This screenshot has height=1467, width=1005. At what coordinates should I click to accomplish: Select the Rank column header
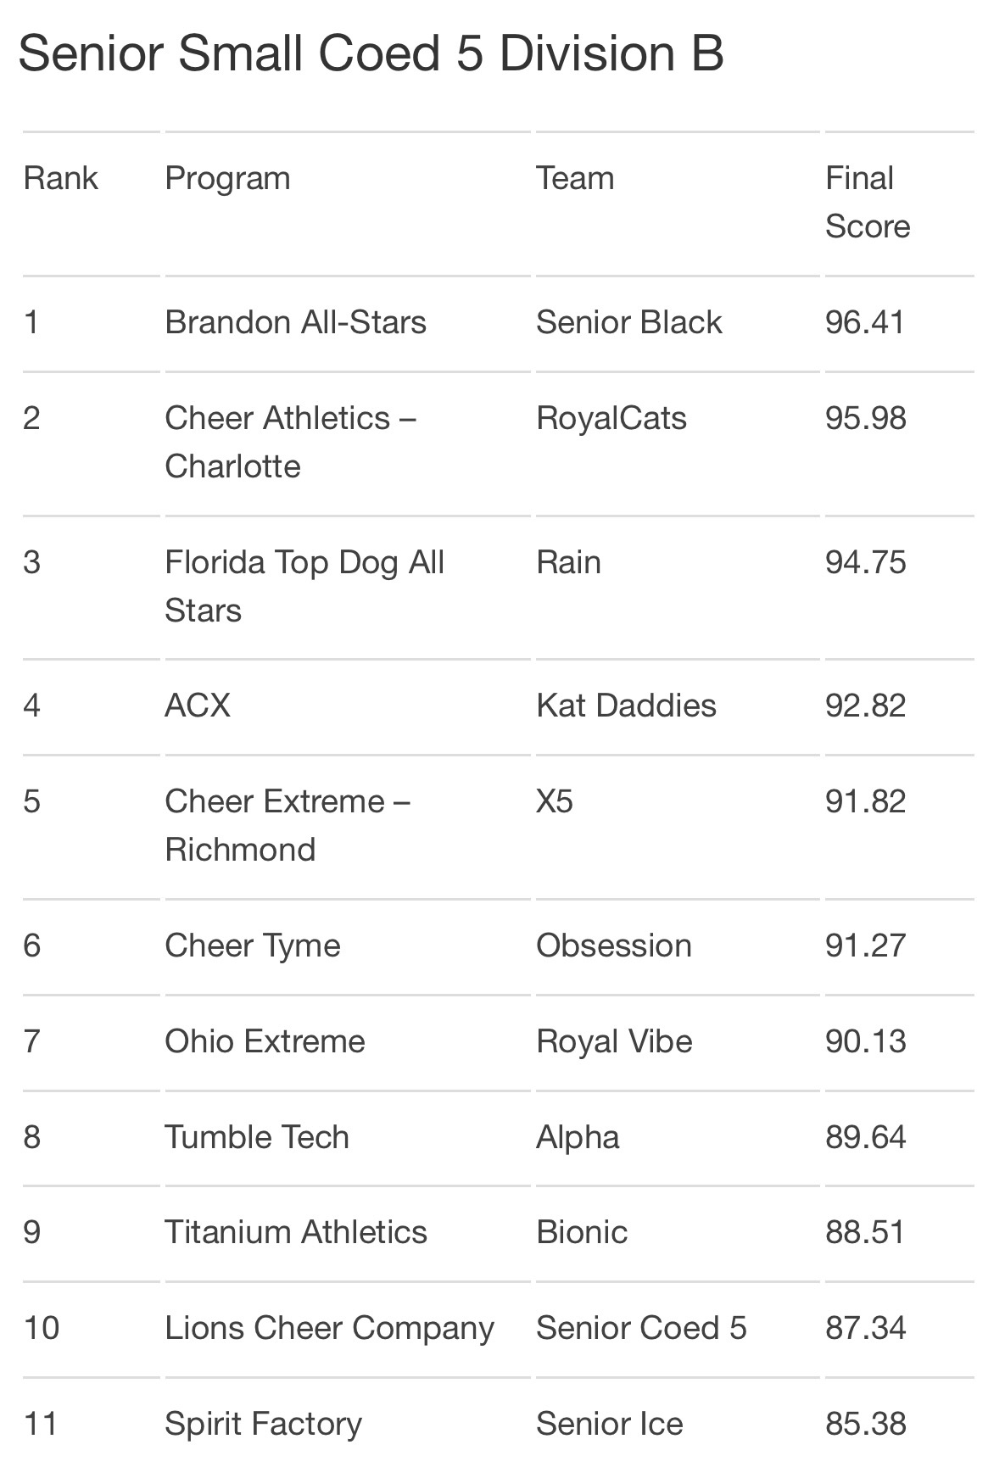coord(61,179)
